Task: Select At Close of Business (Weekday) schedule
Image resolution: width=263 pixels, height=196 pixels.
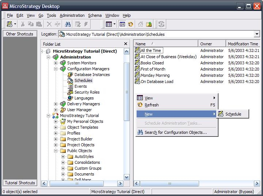Action: click(x=168, y=57)
